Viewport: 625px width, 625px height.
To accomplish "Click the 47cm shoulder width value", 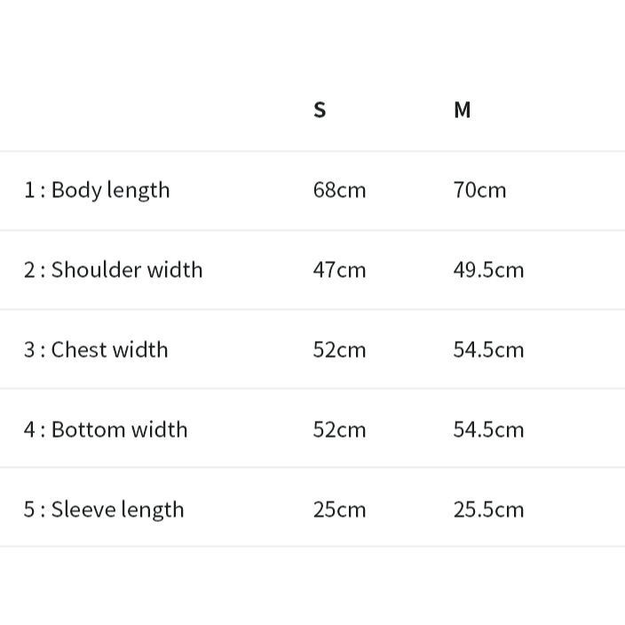I will pyautogui.click(x=339, y=270).
